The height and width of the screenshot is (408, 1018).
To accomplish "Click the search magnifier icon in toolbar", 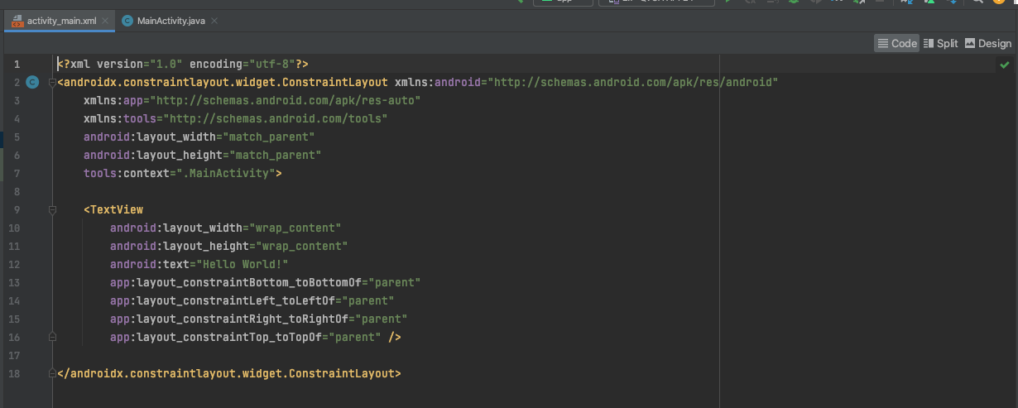I will point(977,2).
